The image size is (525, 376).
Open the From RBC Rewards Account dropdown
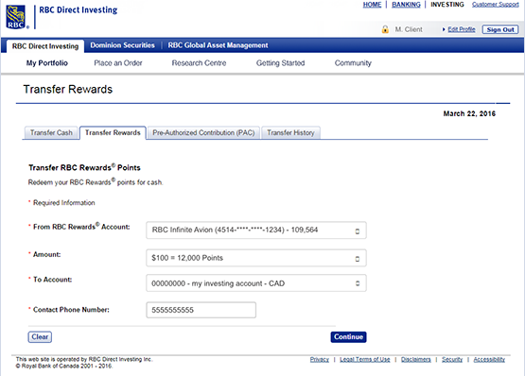[256, 231]
